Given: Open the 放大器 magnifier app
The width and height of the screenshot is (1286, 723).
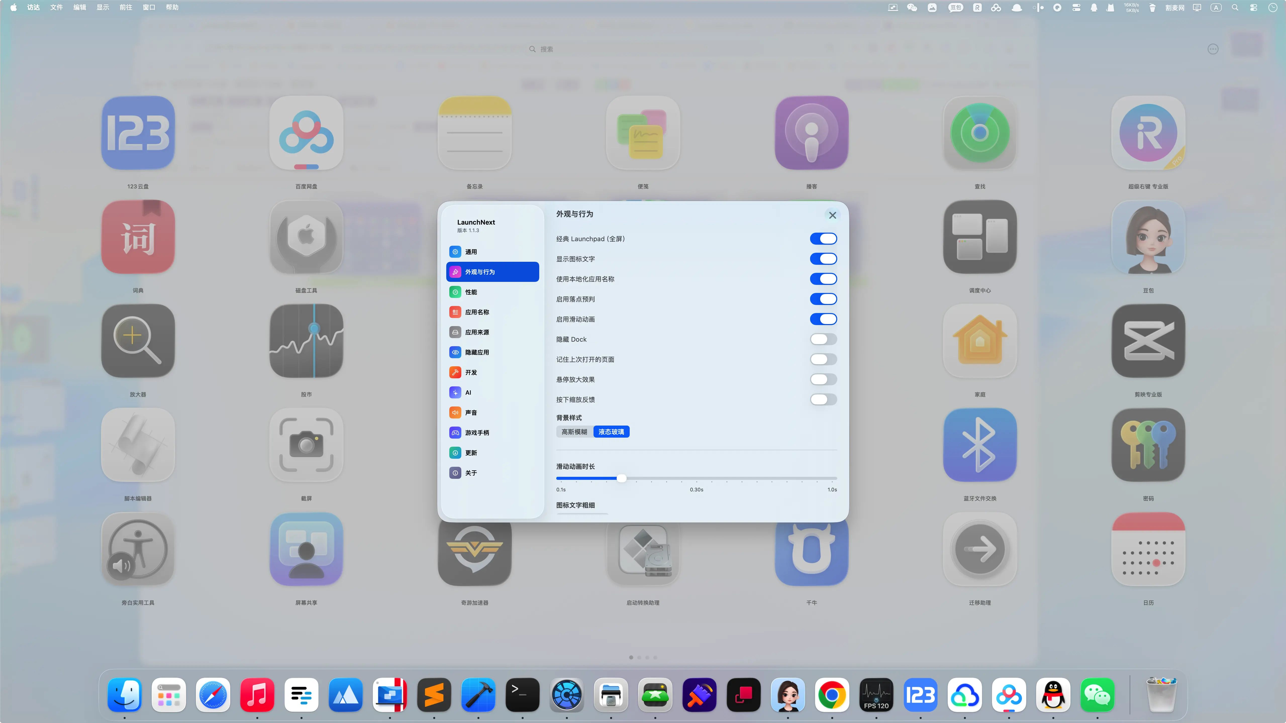Looking at the screenshot, I should 138,341.
